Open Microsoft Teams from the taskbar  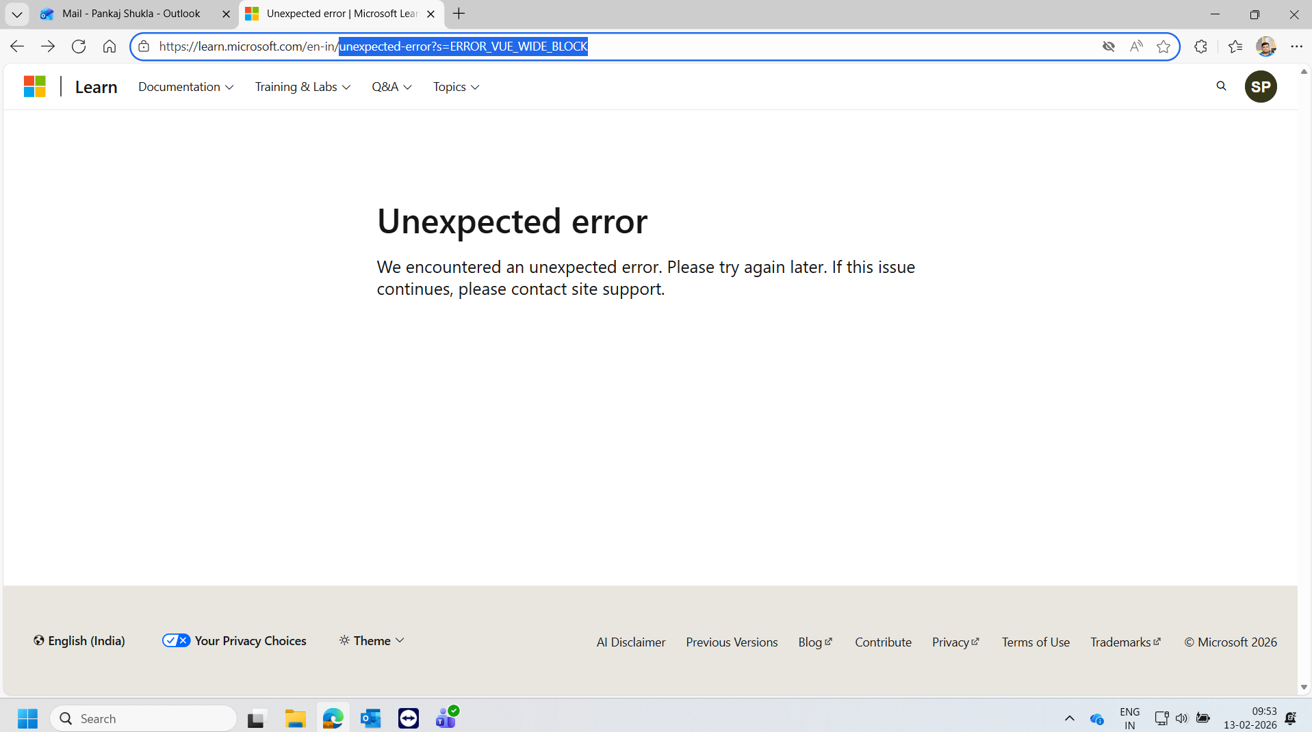(x=446, y=719)
